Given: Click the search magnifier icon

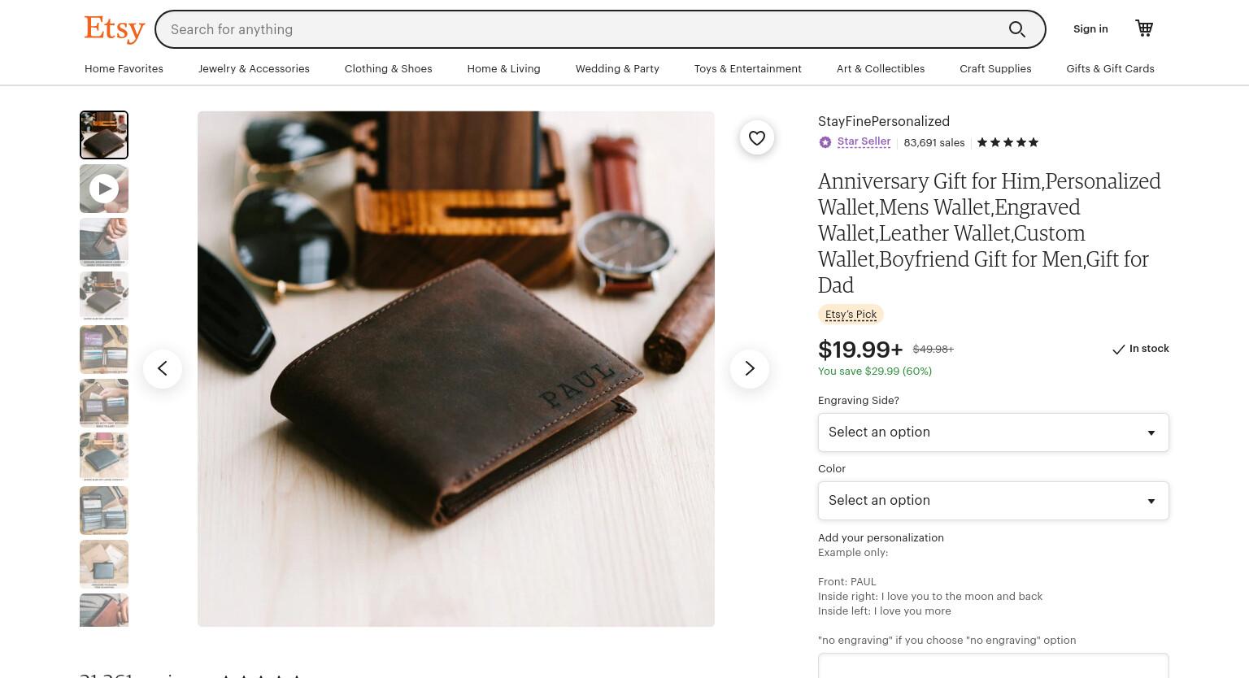Looking at the screenshot, I should [1017, 29].
